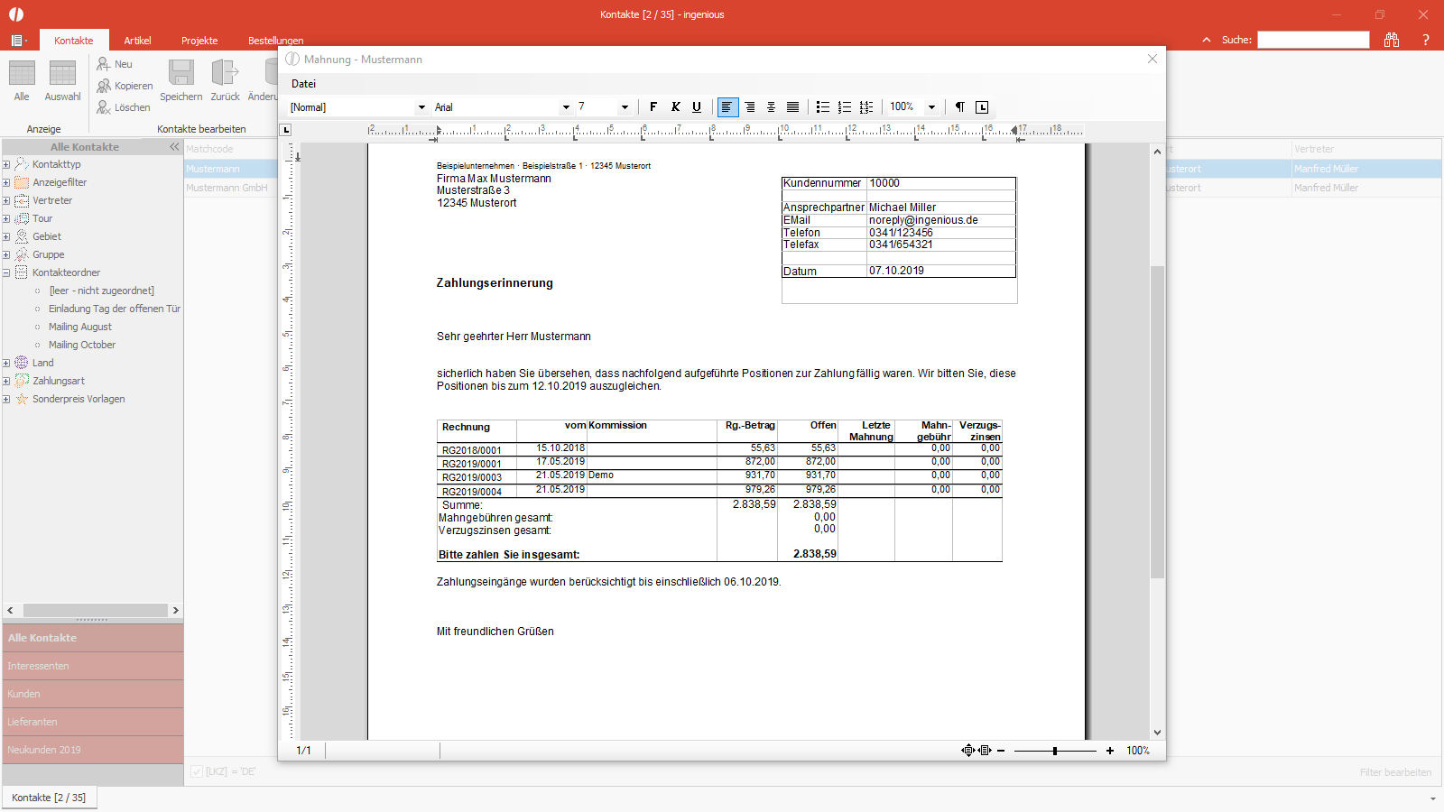This screenshot has height=812, width=1444.
Task: Click the Alle Kontakte sidebar button
Action: point(93,638)
